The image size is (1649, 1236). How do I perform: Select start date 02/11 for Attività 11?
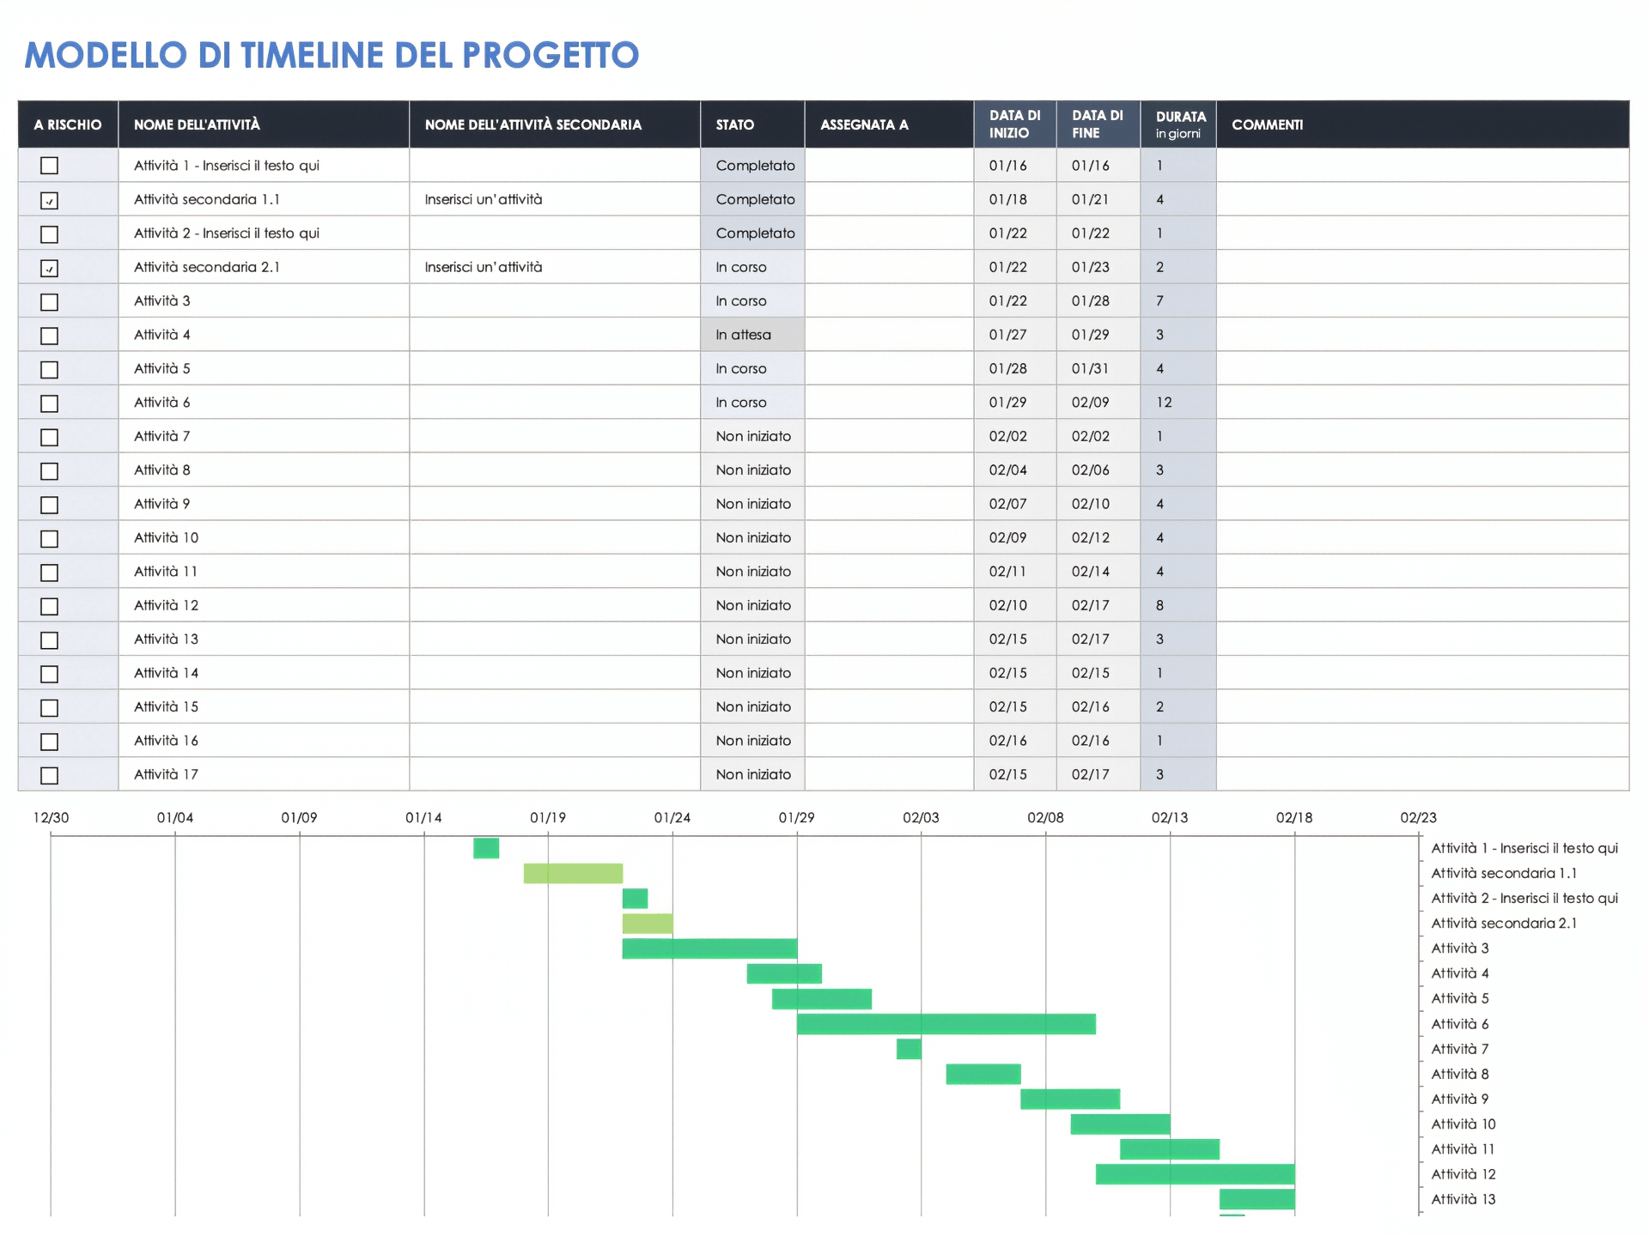(1015, 572)
